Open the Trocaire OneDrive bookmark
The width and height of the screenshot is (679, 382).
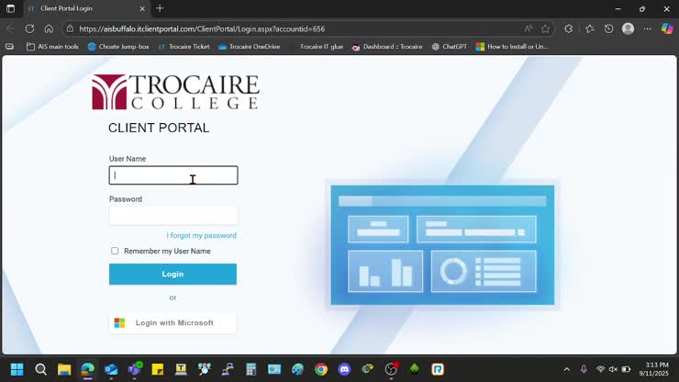(x=249, y=47)
